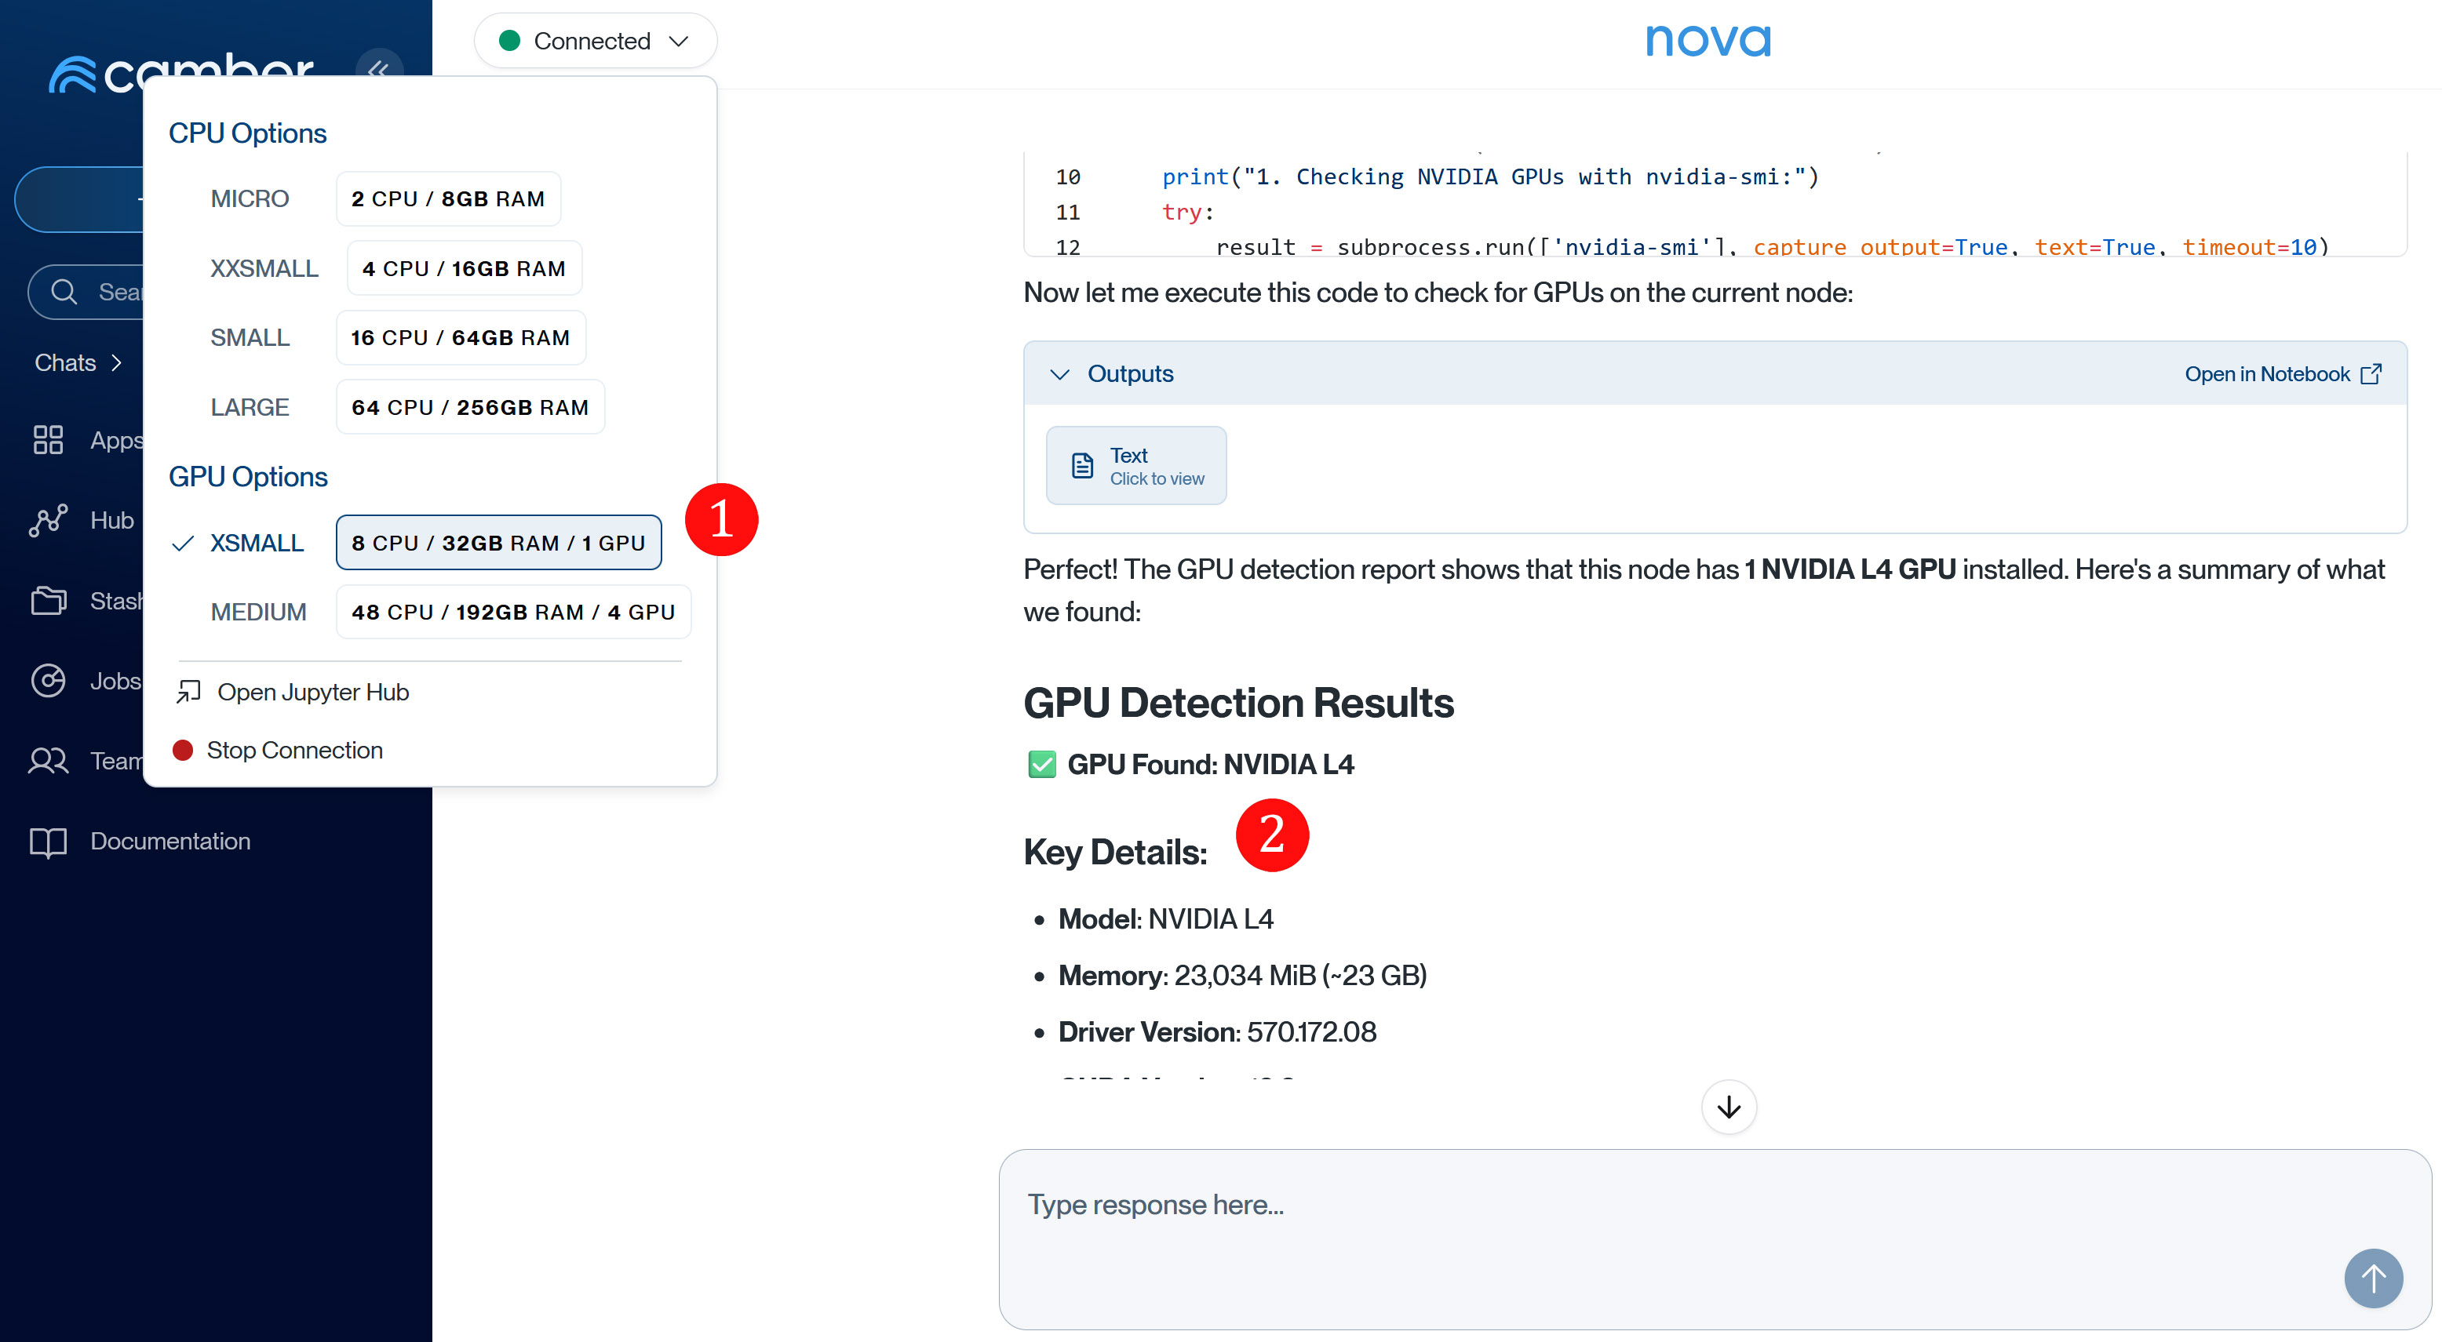Open the Hub graph icon
This screenshot has height=1342, width=2442.
coord(47,520)
